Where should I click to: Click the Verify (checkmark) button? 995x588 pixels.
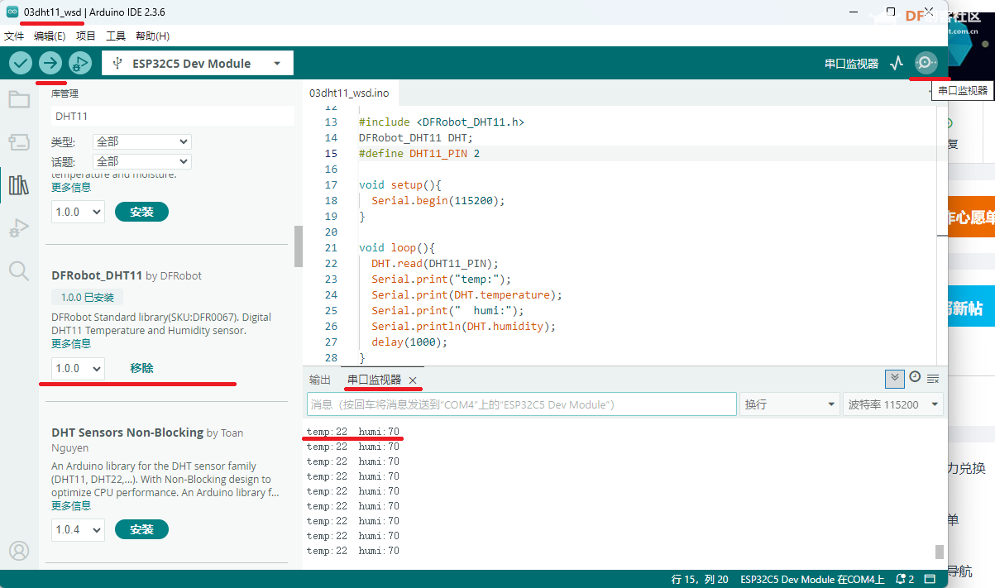pyautogui.click(x=21, y=63)
